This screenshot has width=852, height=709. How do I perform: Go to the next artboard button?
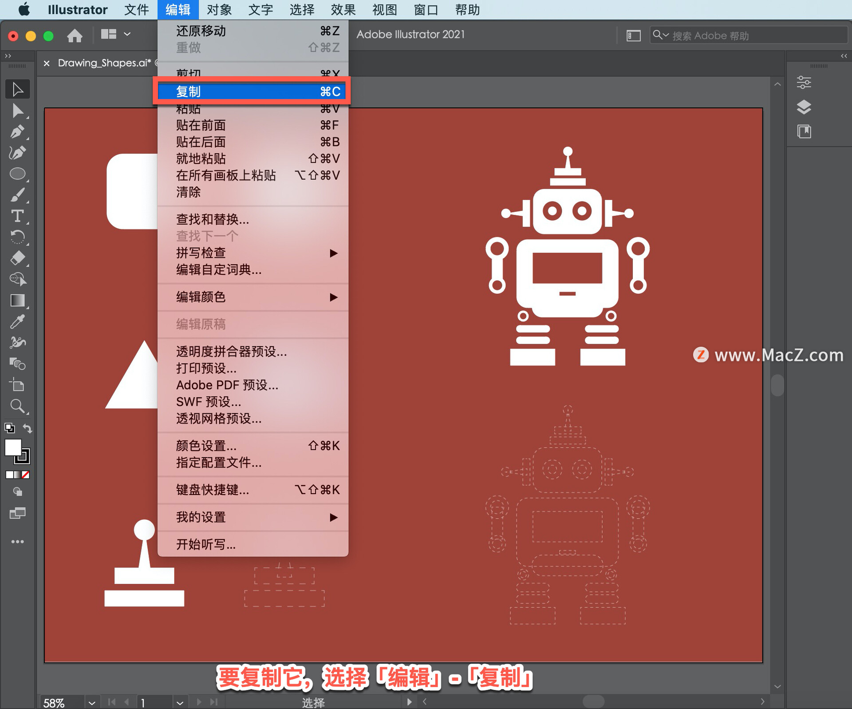click(199, 702)
